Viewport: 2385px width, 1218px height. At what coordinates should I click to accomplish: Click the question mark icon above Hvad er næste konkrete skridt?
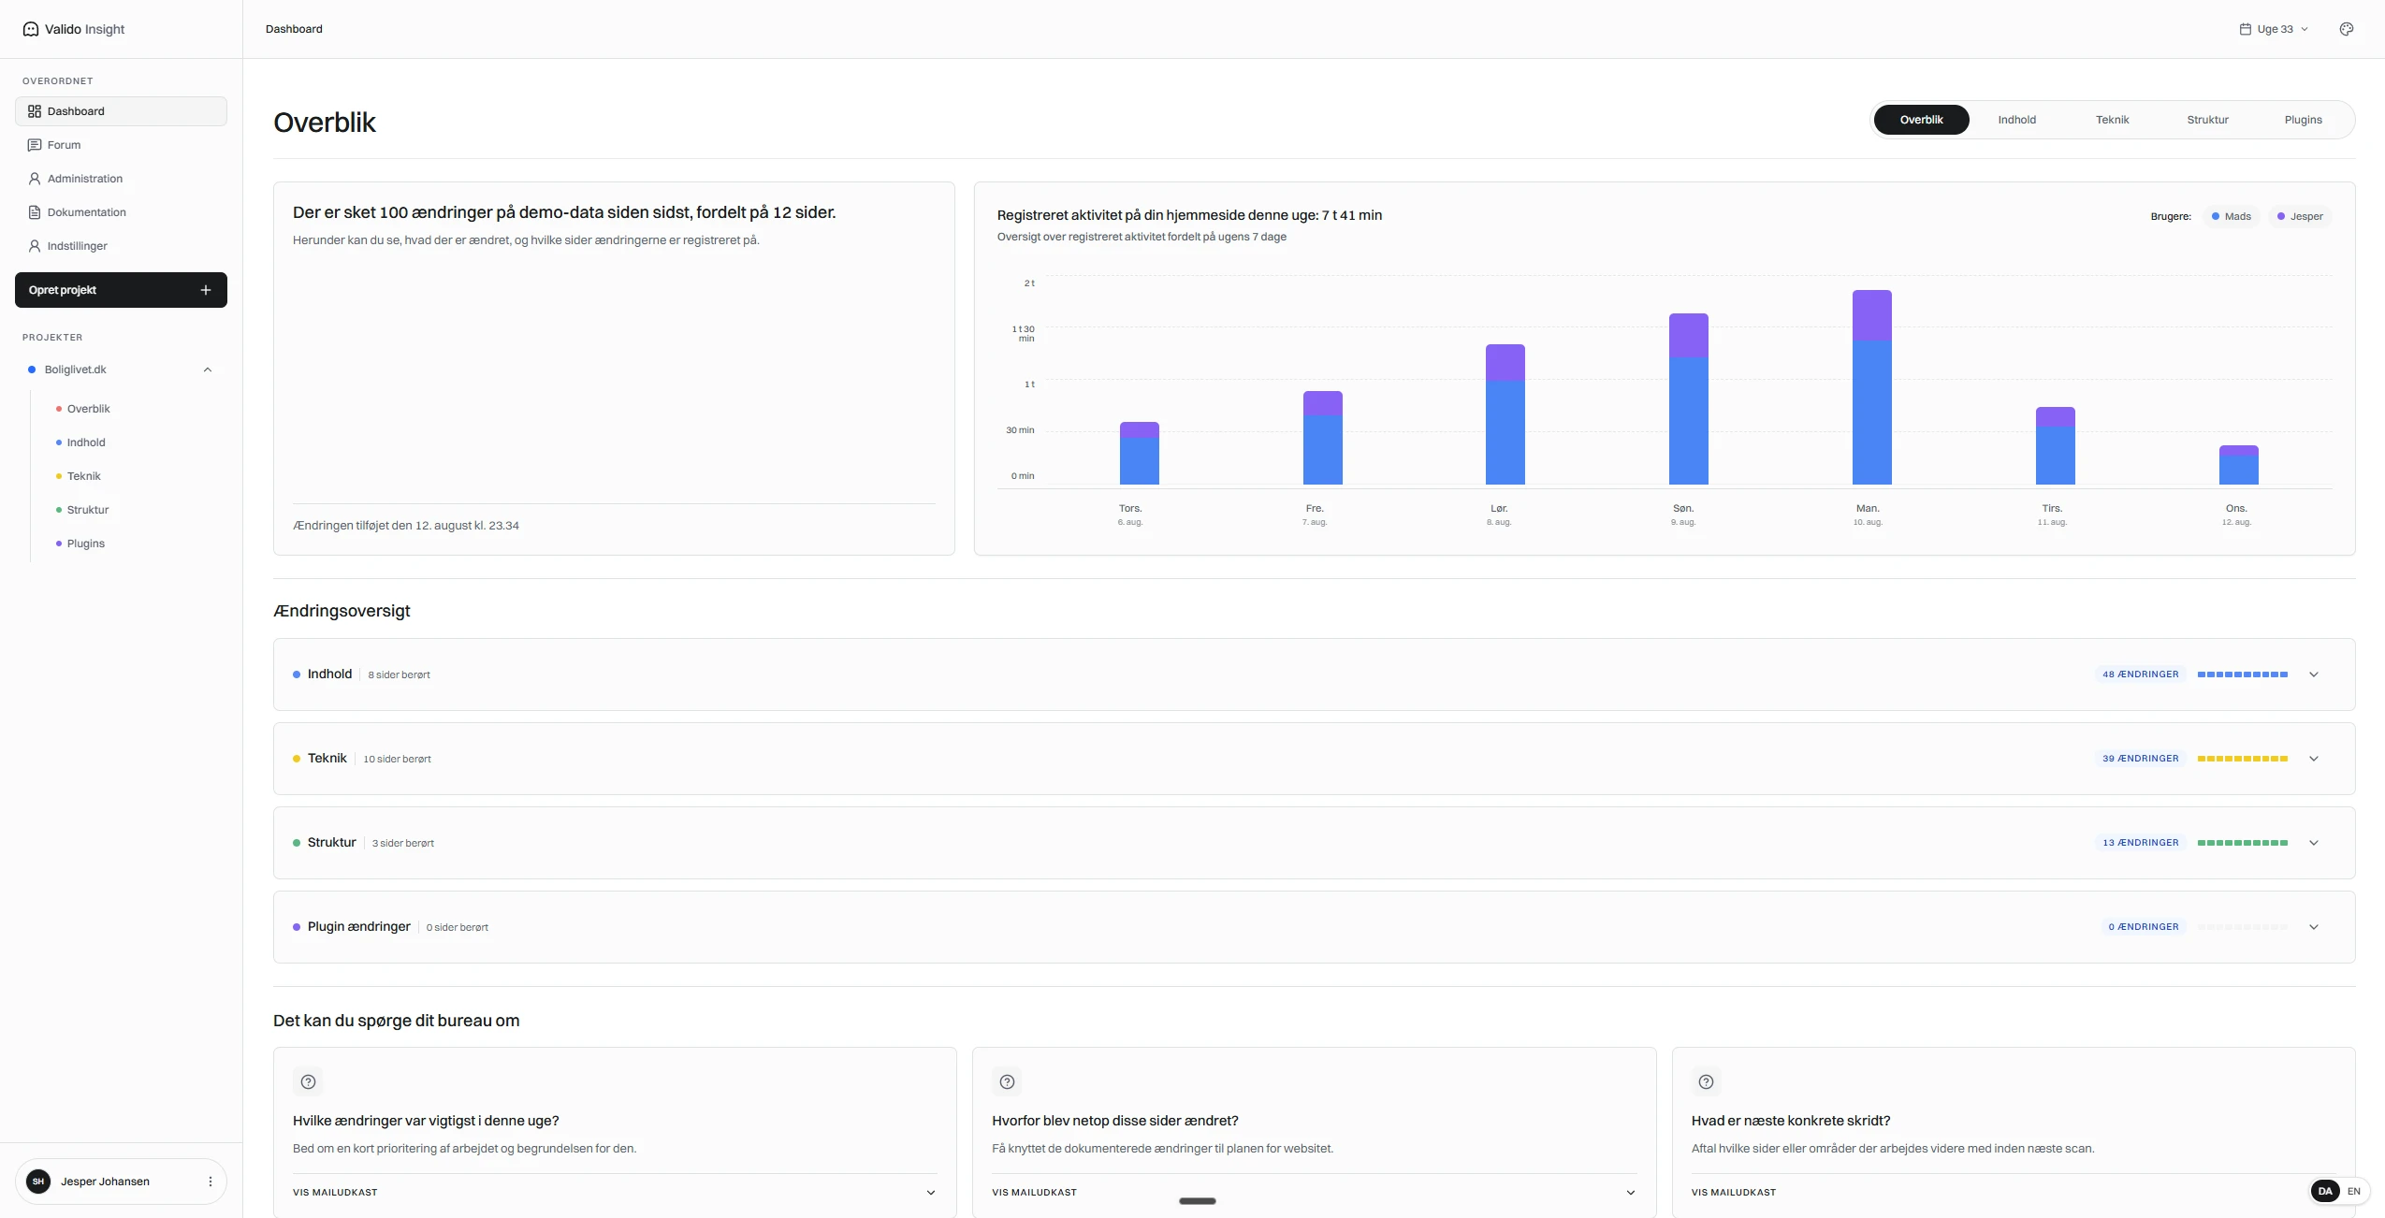[1706, 1081]
